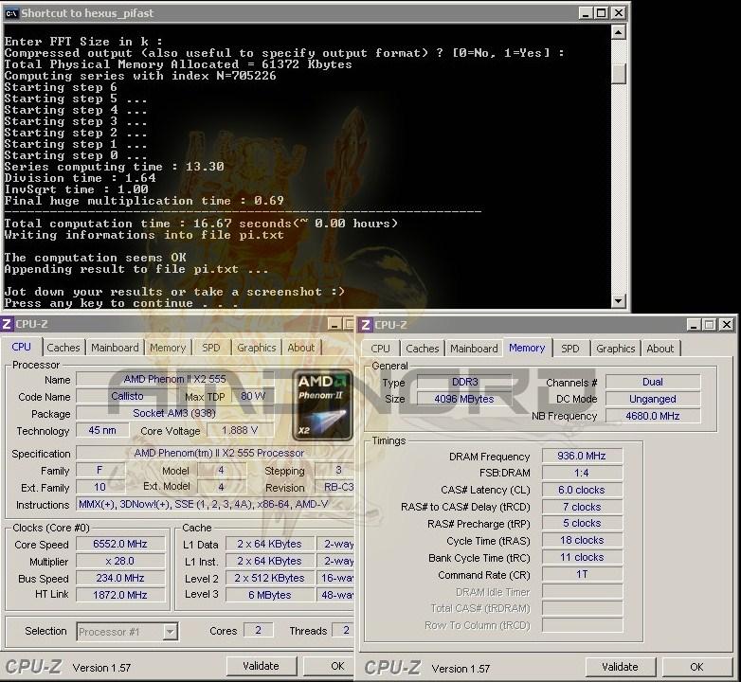Click the console window system icon
The height and width of the screenshot is (682, 741).
(11, 12)
